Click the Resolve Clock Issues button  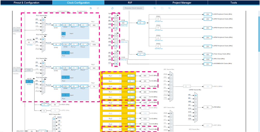pyautogui.click(x=133, y=8)
